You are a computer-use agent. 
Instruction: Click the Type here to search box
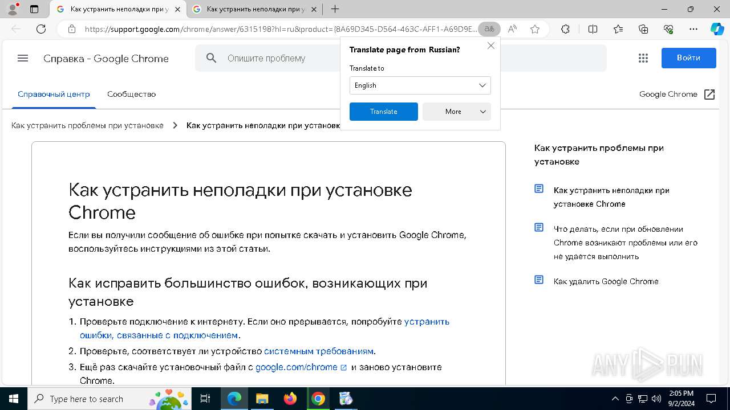coord(109,399)
